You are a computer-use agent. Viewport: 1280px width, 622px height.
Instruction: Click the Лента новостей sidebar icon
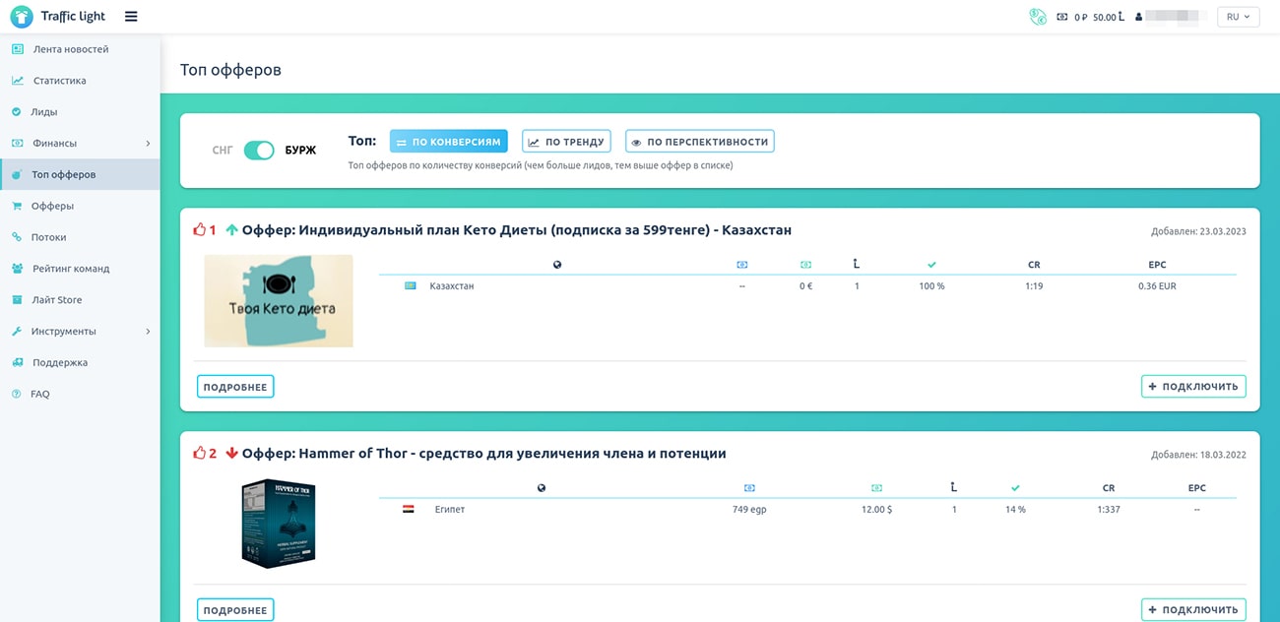click(x=17, y=49)
